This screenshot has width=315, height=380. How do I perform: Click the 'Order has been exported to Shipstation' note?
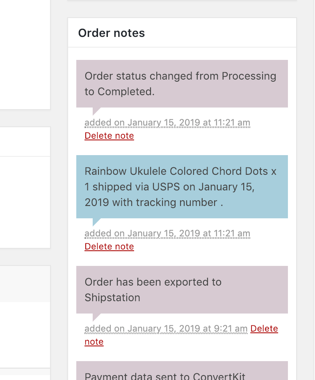point(182,290)
